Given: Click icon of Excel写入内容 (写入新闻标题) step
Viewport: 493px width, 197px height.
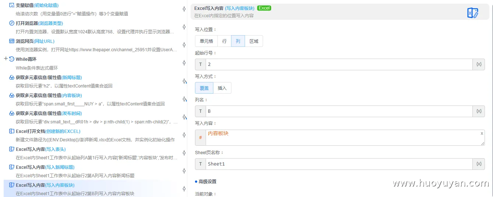Looking at the screenshot, I should (12, 167).
